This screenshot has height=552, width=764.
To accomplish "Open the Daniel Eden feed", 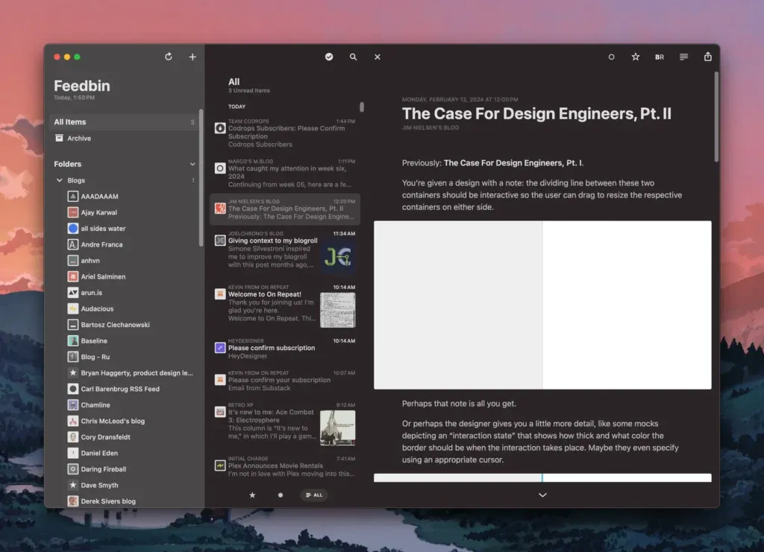I will 131,453.
